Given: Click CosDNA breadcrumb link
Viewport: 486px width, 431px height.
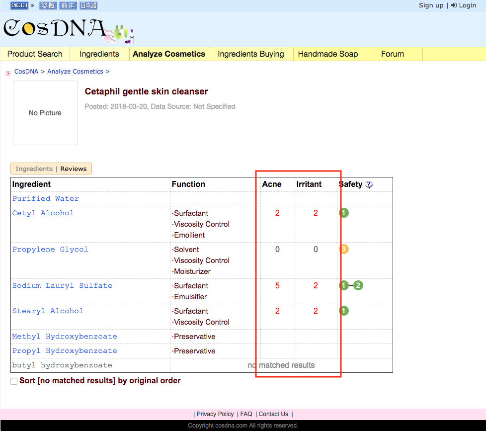Looking at the screenshot, I should coord(26,71).
